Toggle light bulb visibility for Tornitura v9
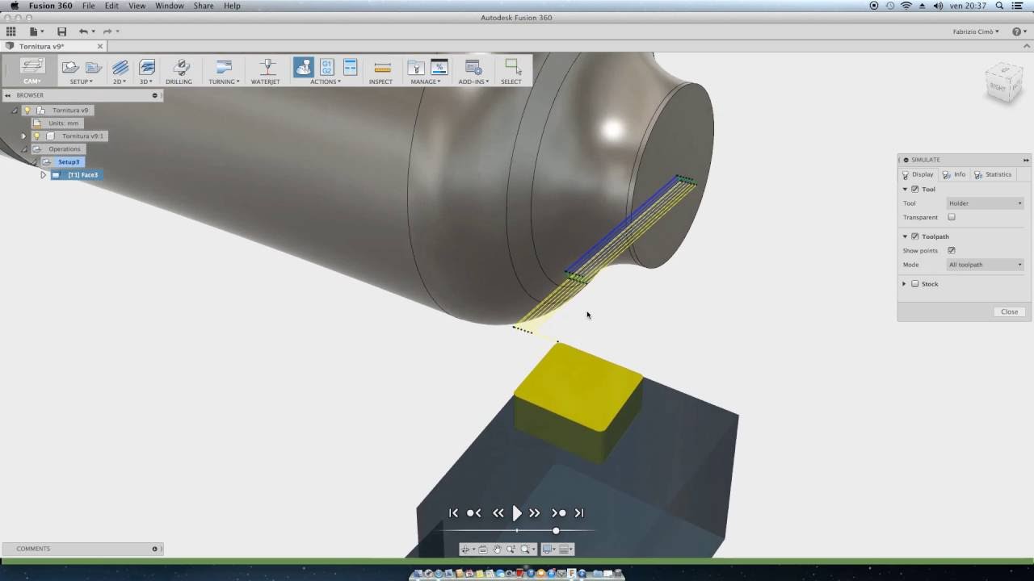This screenshot has width=1034, height=581. (x=27, y=110)
